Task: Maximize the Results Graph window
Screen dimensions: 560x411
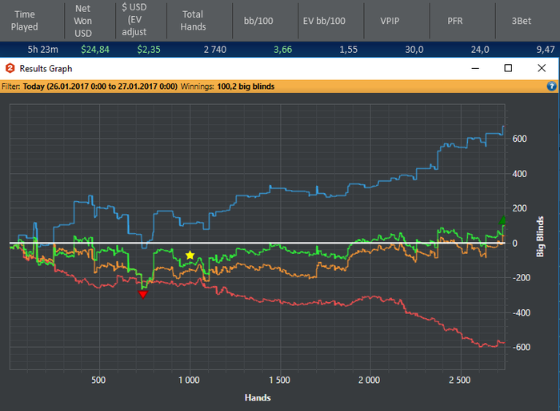Action: [508, 68]
